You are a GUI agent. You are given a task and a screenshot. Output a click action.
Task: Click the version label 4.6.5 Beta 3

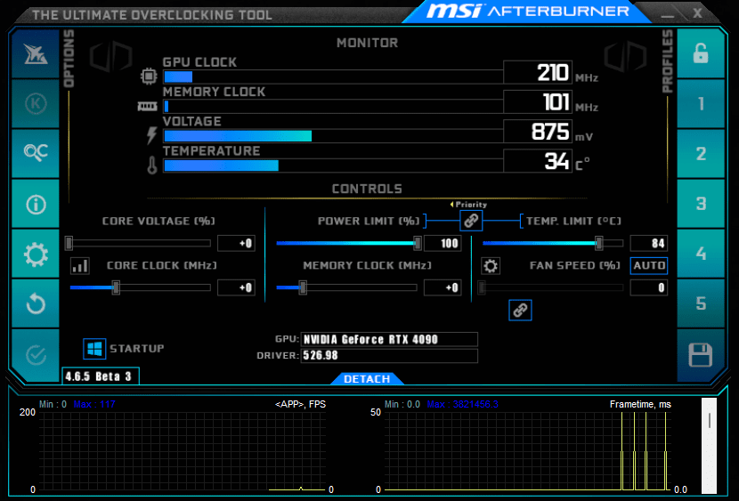[x=101, y=376]
